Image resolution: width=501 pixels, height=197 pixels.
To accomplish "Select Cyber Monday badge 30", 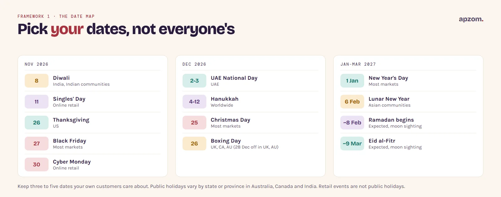I will coord(37,164).
